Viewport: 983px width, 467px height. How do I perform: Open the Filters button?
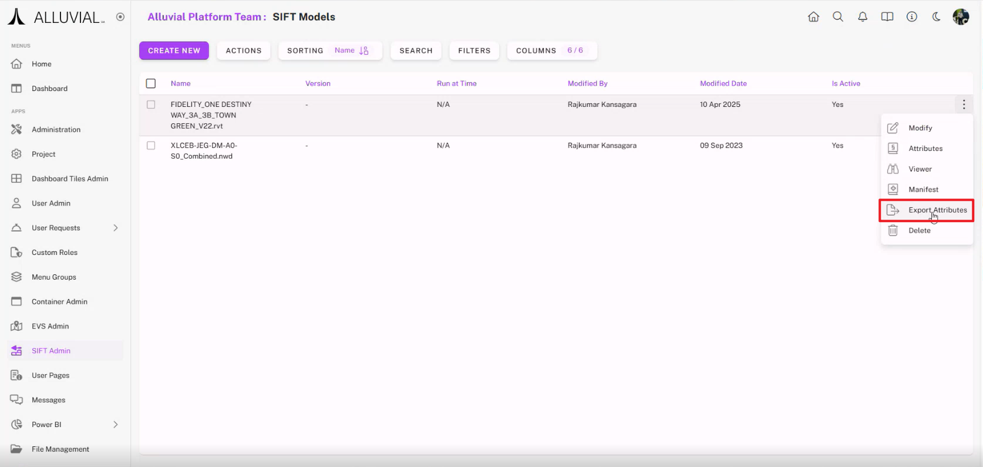pyautogui.click(x=474, y=51)
